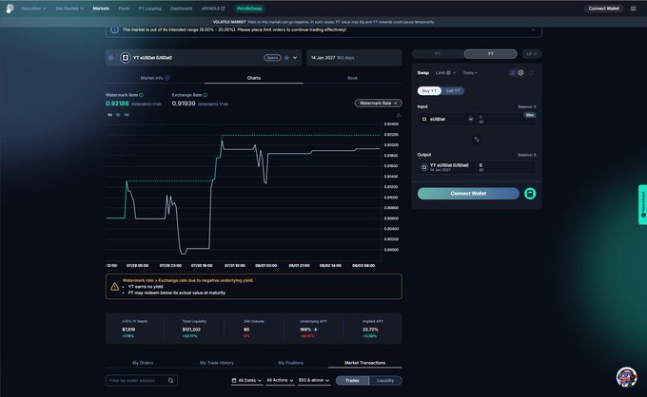Viewport: 647px width, 397px height.
Task: Select the 1D chart interval
Action: (118, 115)
